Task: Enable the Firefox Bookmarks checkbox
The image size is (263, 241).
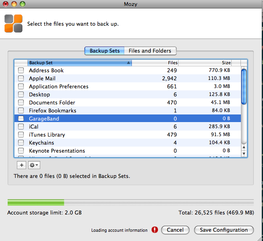Action: [x=21, y=110]
